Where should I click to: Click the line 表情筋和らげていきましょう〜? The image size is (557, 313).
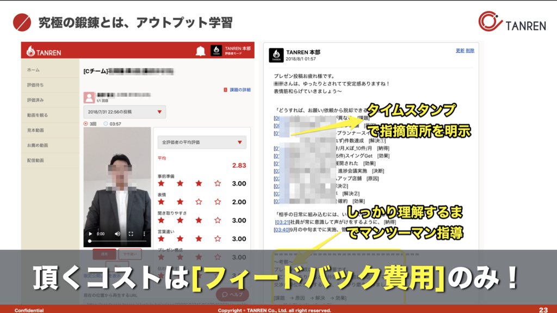[308, 91]
